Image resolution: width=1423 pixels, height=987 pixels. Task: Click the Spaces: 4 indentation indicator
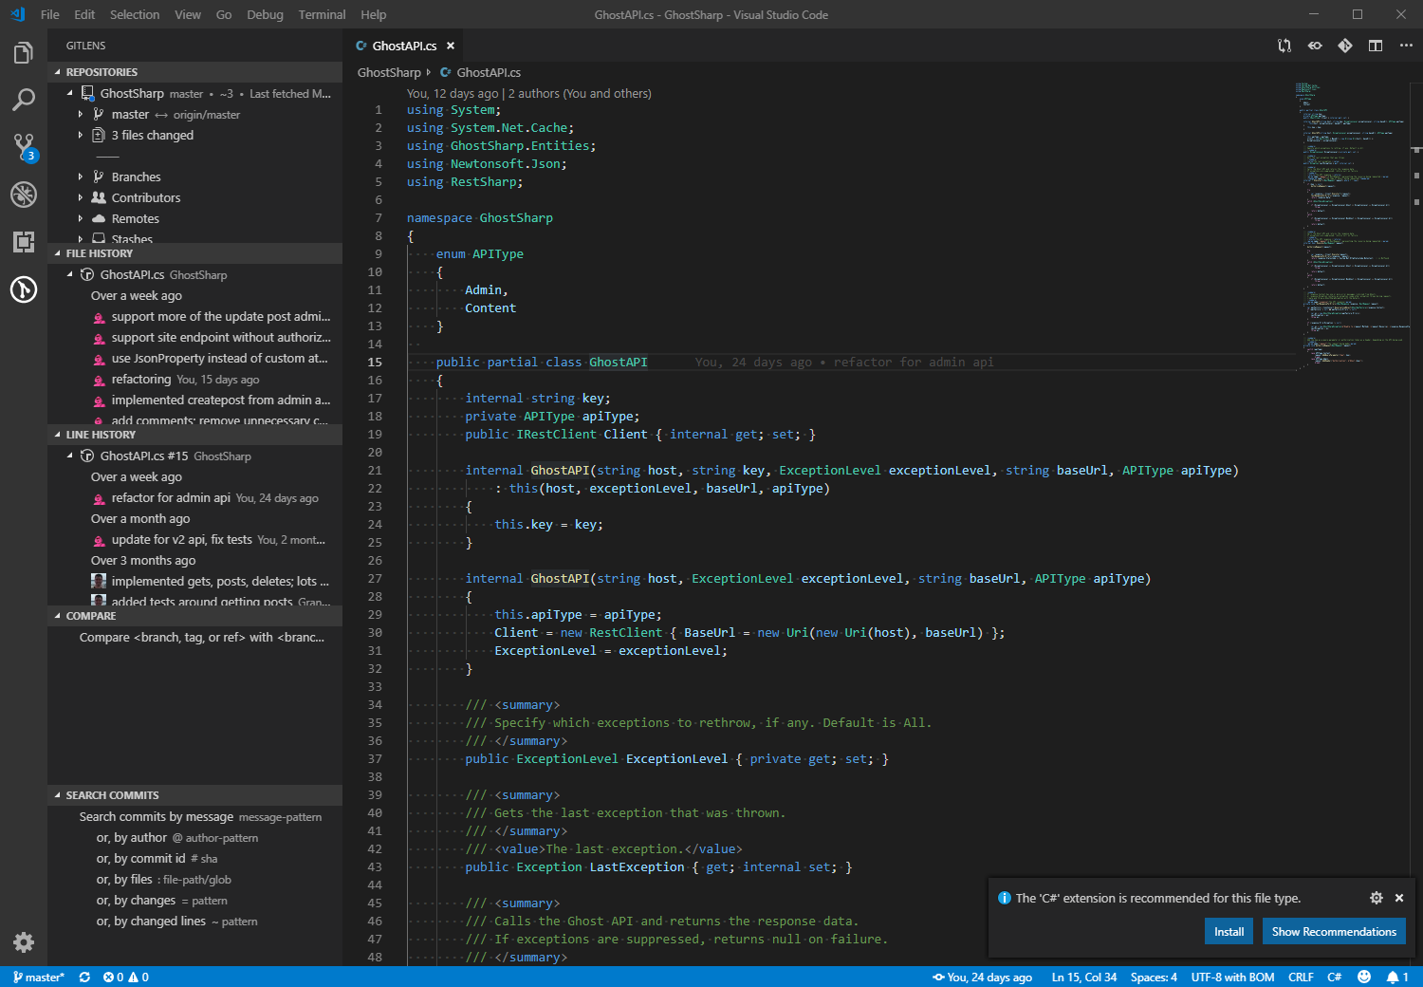point(1154,977)
